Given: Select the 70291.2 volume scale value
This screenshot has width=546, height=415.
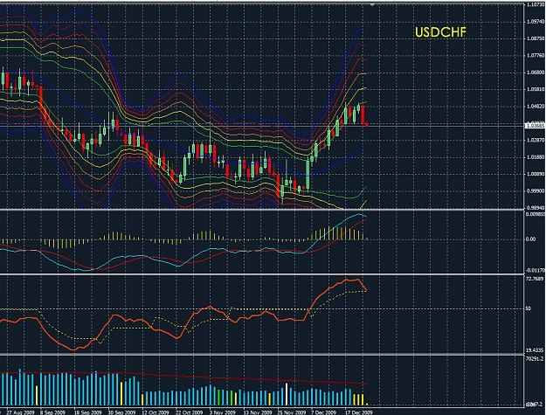Looking at the screenshot, I should 535,358.
